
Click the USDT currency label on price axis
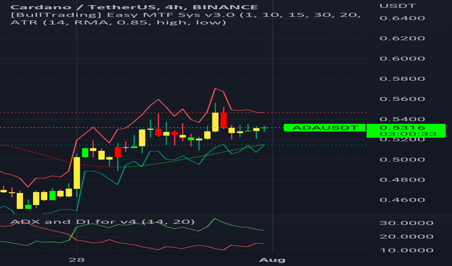[x=398, y=6]
